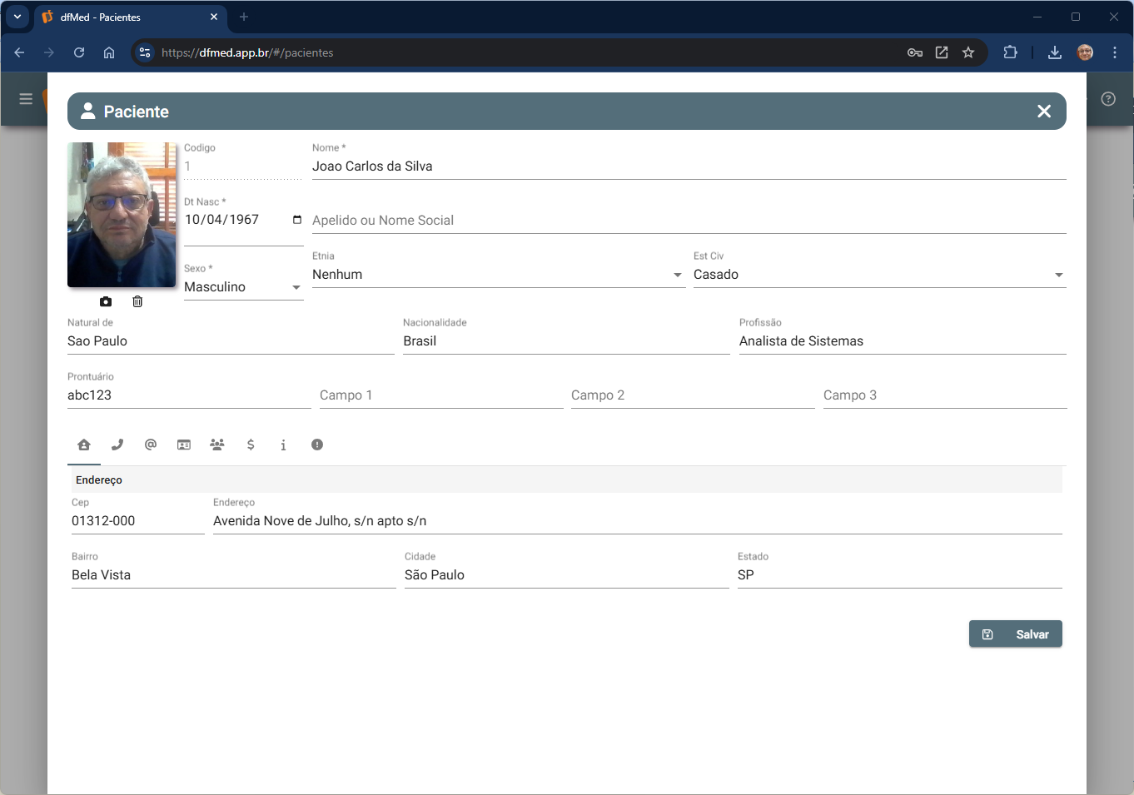This screenshot has height=795, width=1134.
Task: Open the family group tab icon
Action: pos(217,445)
